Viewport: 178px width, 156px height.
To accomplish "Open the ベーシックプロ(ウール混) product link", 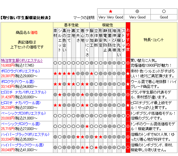I will pos(21,124).
